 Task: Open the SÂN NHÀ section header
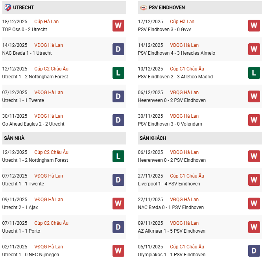pyautogui.click(x=14, y=138)
